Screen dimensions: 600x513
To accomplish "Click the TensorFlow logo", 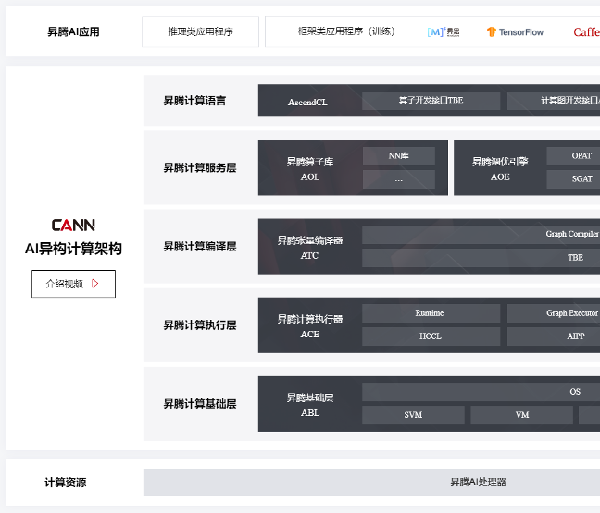I will click(515, 31).
